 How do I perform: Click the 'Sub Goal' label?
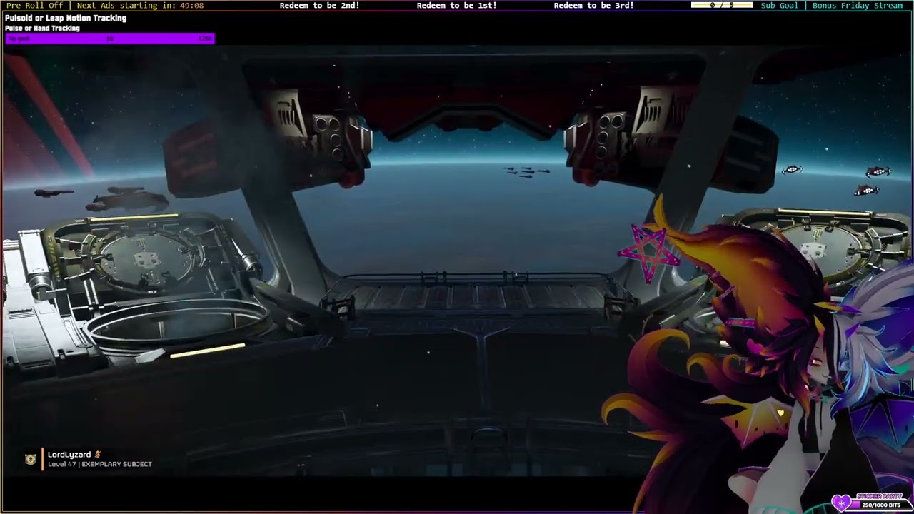click(780, 5)
